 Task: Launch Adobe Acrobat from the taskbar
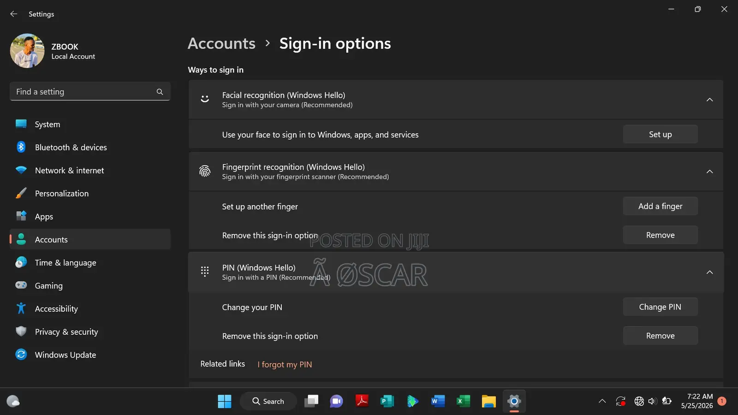coord(362,401)
